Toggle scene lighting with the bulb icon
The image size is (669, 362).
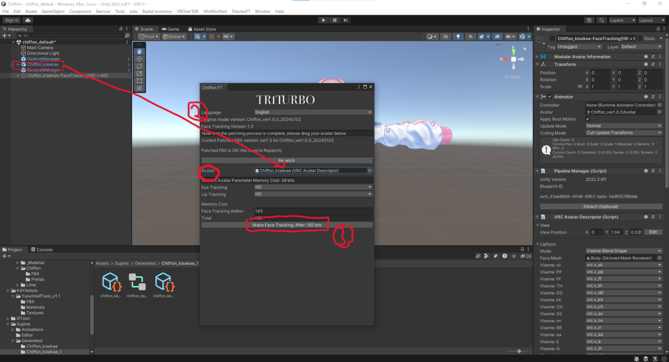click(x=458, y=36)
